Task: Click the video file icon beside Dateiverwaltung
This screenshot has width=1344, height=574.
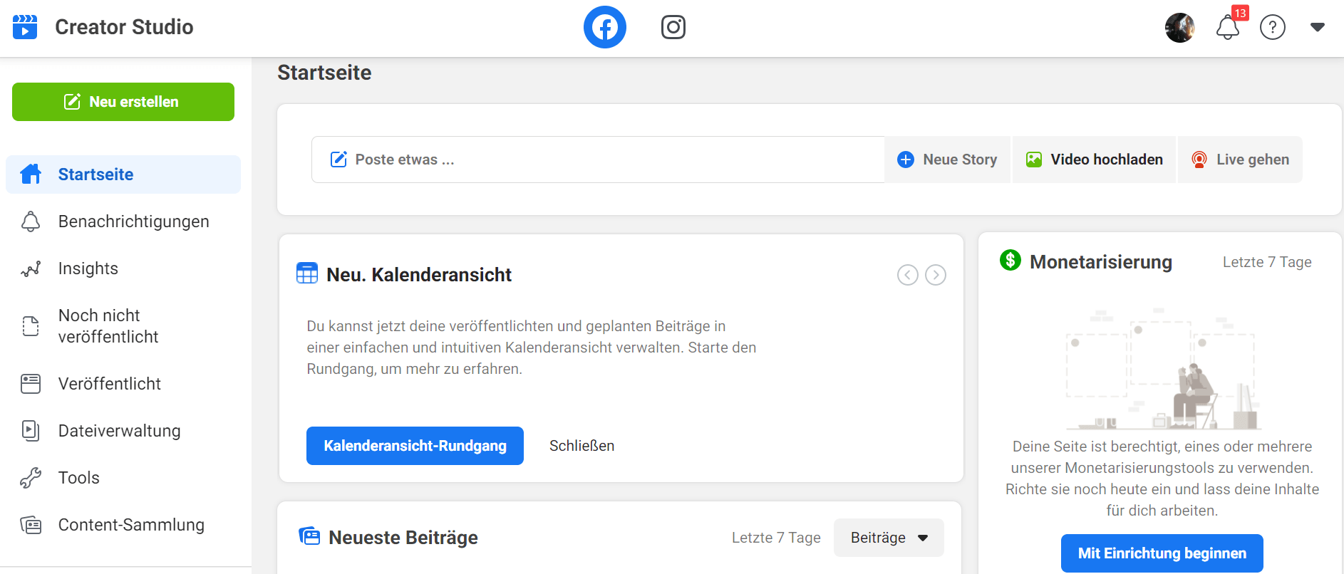Action: click(31, 431)
